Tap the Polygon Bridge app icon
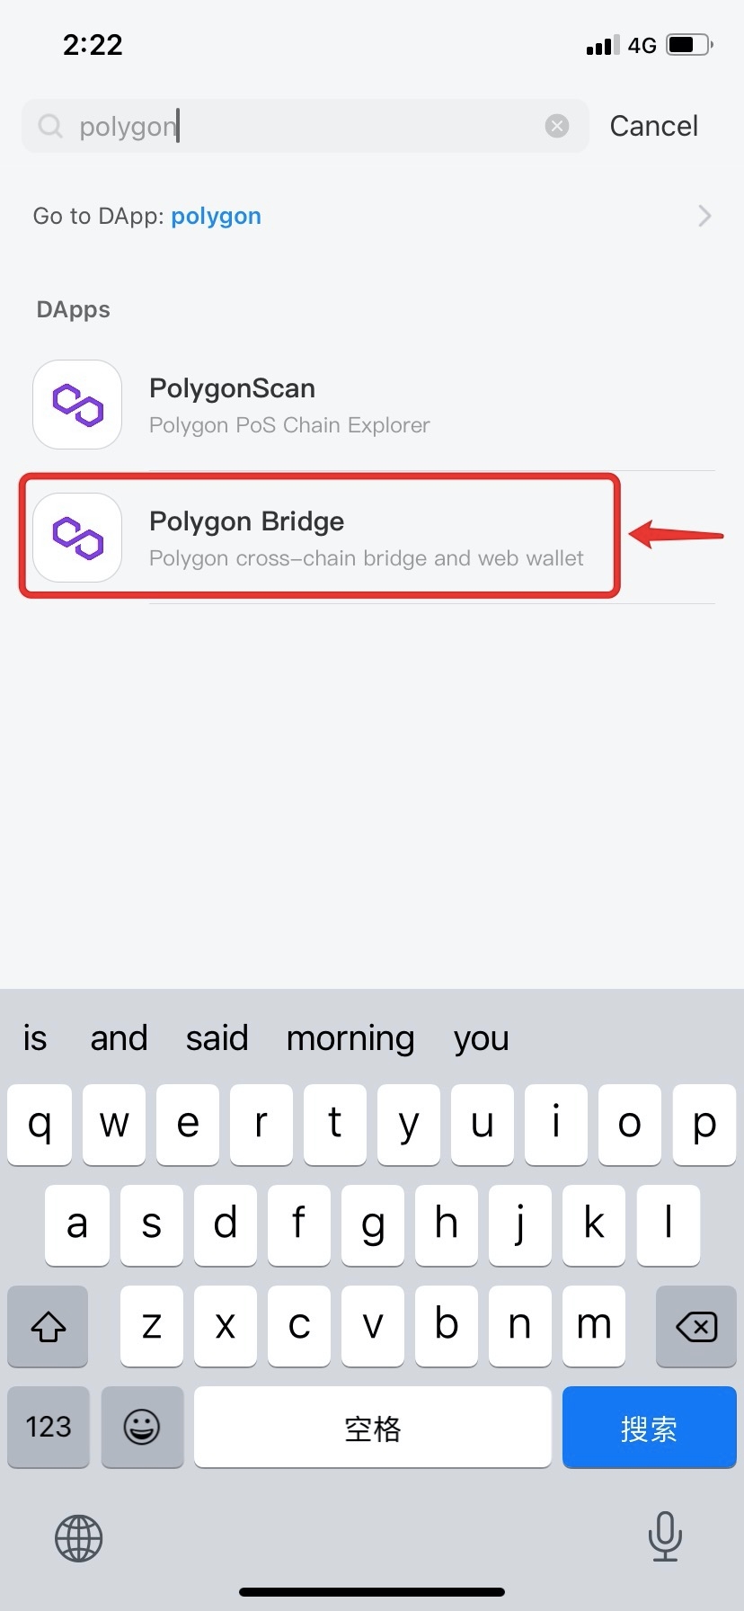This screenshot has height=1611, width=744. [77, 538]
